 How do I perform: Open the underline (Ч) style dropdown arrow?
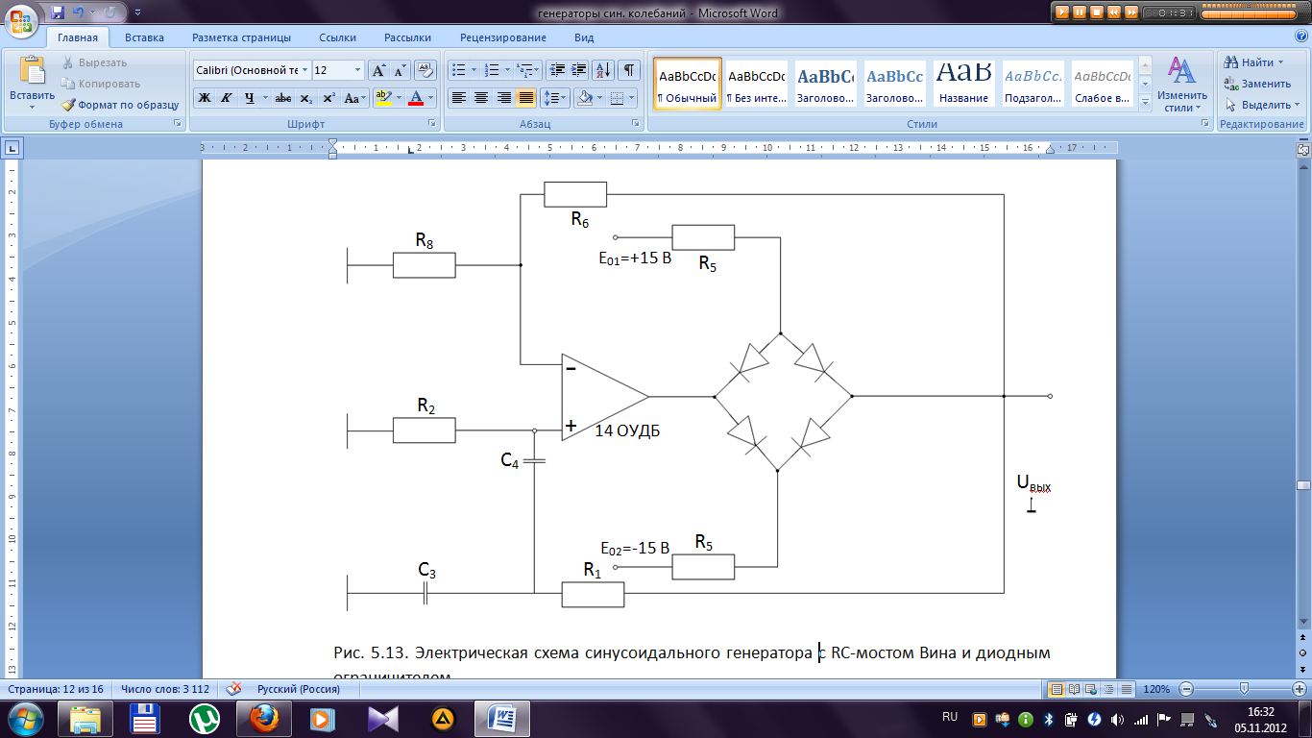pos(264,98)
